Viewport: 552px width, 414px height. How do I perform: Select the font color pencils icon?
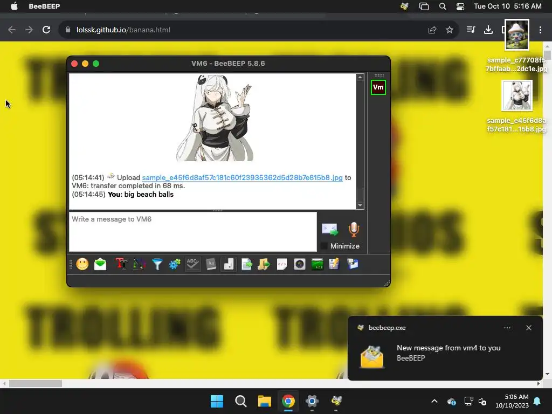click(140, 264)
